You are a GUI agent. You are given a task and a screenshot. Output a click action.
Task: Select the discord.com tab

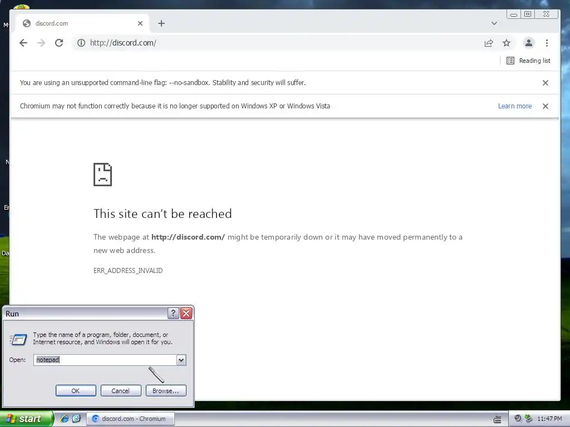tap(81, 23)
